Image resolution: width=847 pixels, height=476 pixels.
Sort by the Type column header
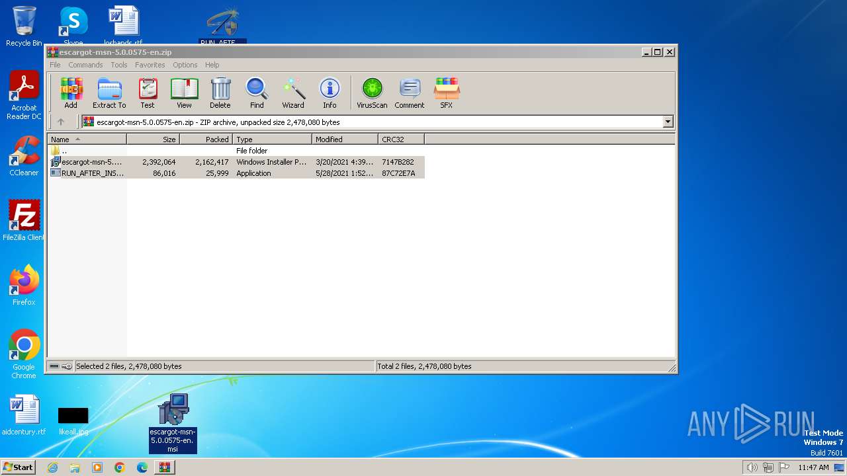click(x=273, y=139)
